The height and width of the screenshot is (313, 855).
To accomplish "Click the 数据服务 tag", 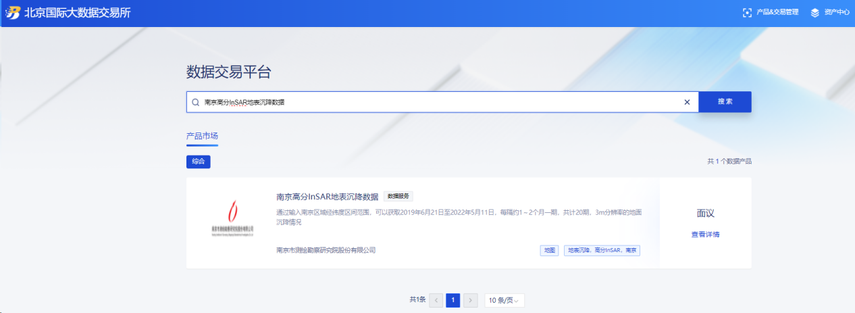I will (x=398, y=196).
